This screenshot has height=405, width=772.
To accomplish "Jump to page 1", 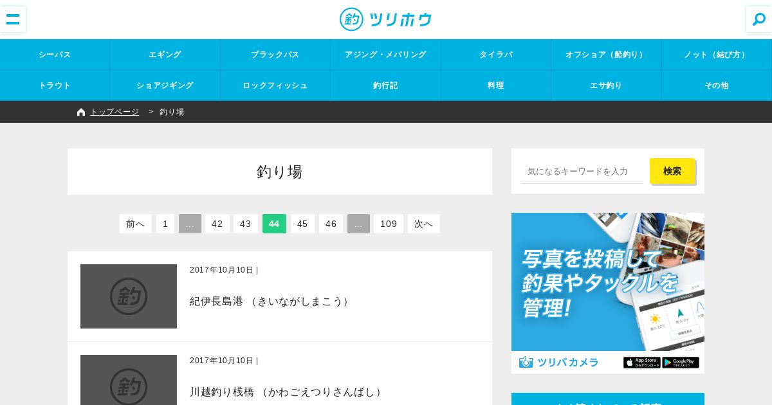I will tap(165, 224).
